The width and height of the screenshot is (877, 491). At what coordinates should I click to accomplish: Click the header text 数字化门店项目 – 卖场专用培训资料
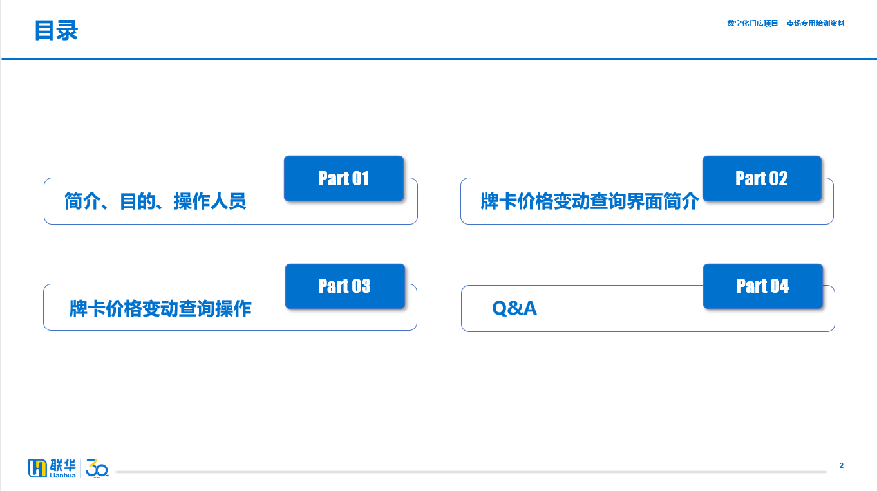click(x=786, y=23)
